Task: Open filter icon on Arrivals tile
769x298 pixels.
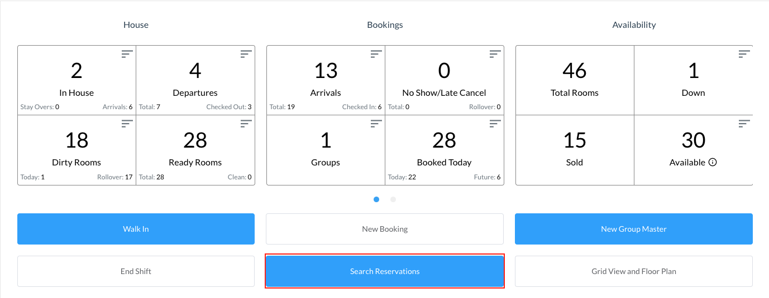Action: point(376,53)
